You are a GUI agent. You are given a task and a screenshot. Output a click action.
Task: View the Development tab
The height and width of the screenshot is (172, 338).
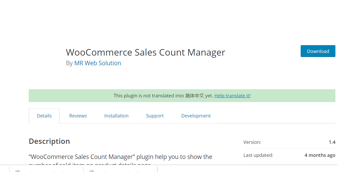(196, 116)
